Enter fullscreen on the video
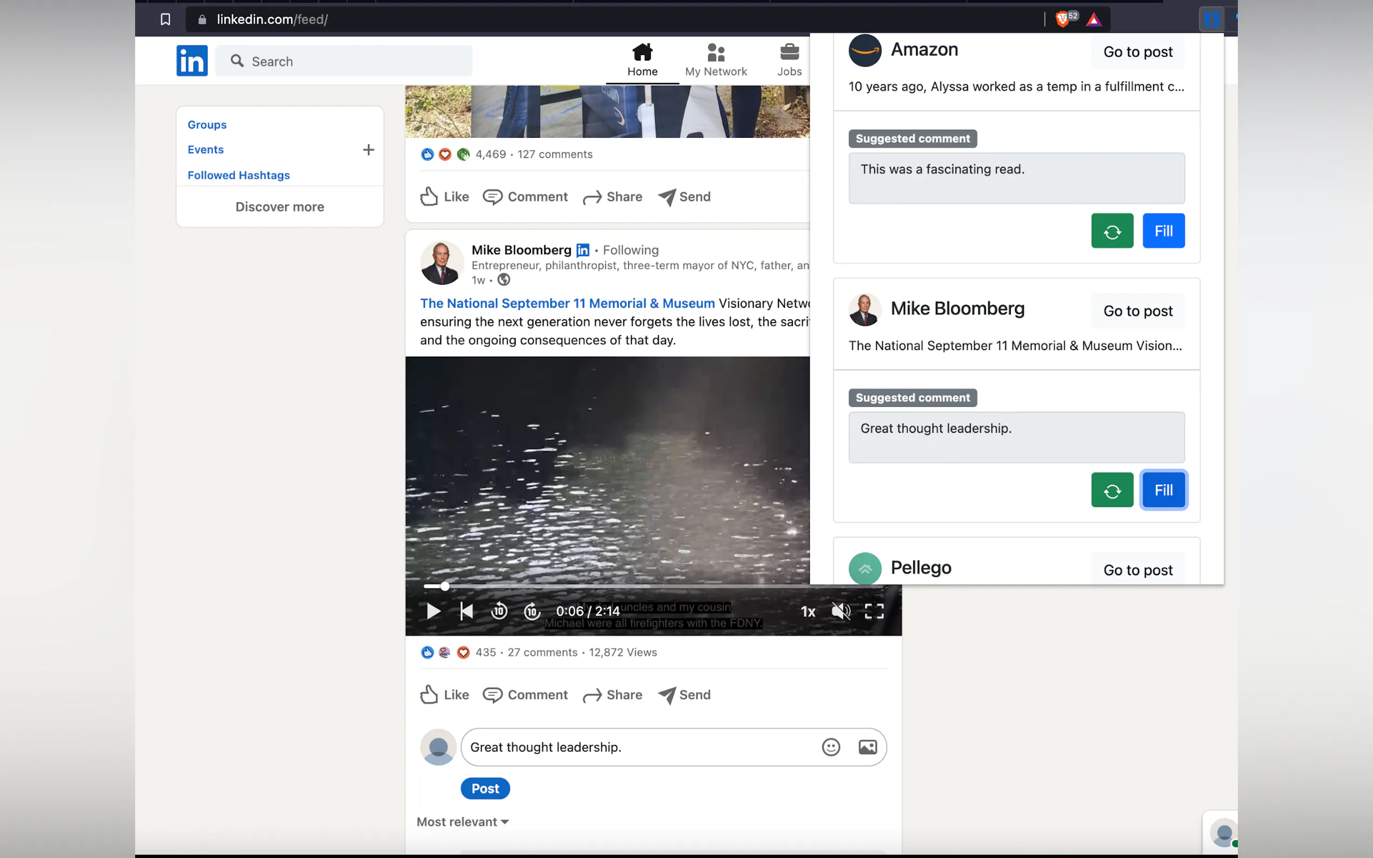This screenshot has height=858, width=1373. [874, 611]
